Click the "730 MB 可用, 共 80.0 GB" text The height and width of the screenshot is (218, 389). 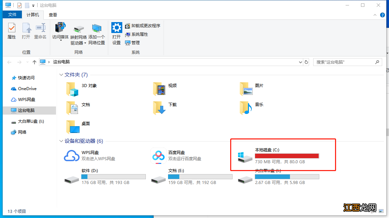coord(280,162)
